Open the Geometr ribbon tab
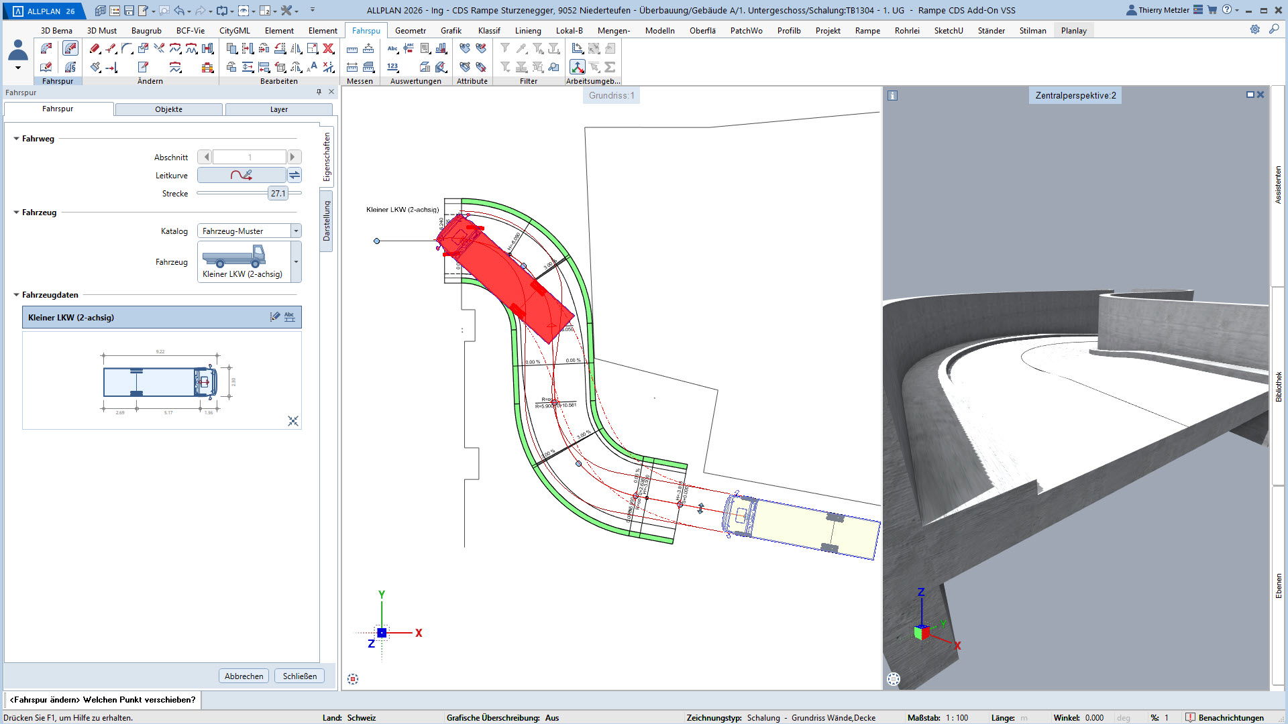 pos(410,31)
